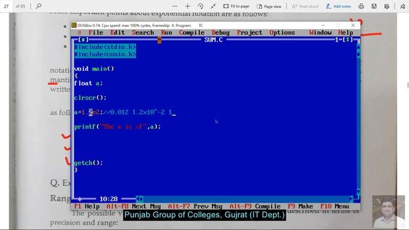Click the horizontal scrollbar left arrow
Viewport: 409px width, 230px height.
(138, 199)
